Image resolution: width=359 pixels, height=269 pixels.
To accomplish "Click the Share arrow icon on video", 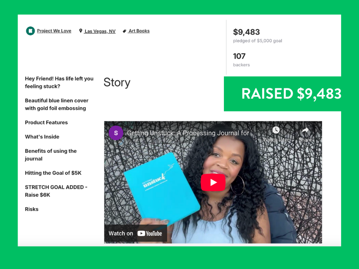I will (x=305, y=130).
